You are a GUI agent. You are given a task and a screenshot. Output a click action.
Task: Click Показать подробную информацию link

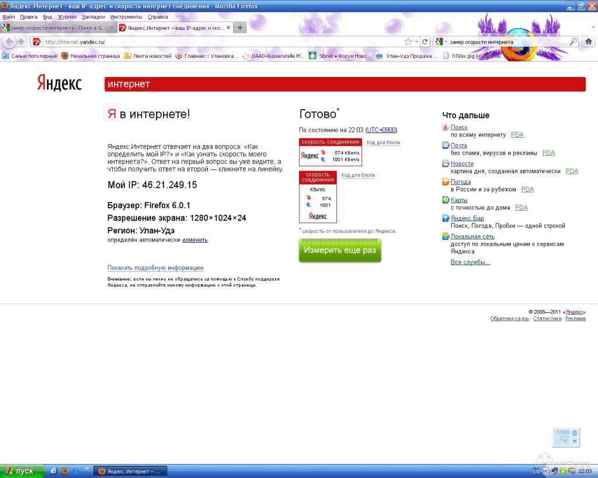tap(155, 267)
